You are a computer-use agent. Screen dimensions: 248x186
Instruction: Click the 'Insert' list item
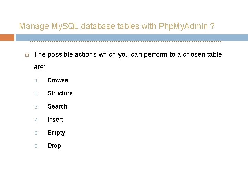(55, 120)
